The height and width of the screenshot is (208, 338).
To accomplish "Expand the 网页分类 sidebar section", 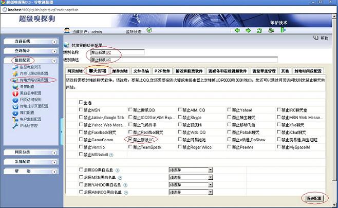I will pos(29,153).
